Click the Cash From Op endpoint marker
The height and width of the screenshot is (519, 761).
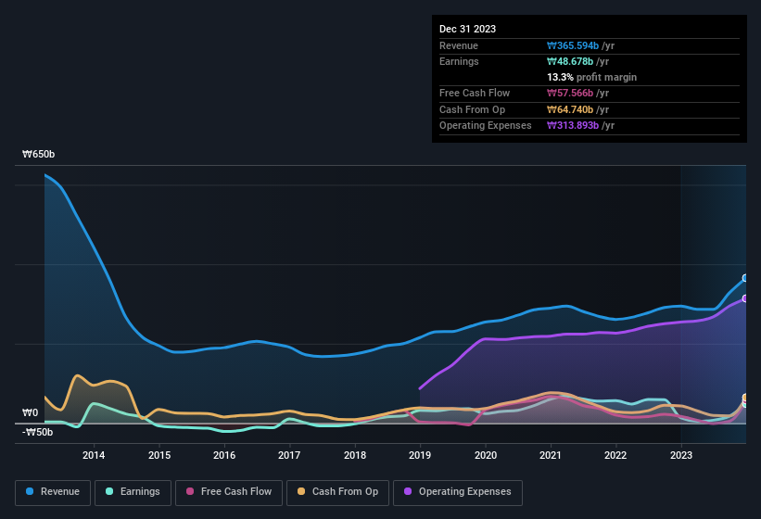coord(745,398)
